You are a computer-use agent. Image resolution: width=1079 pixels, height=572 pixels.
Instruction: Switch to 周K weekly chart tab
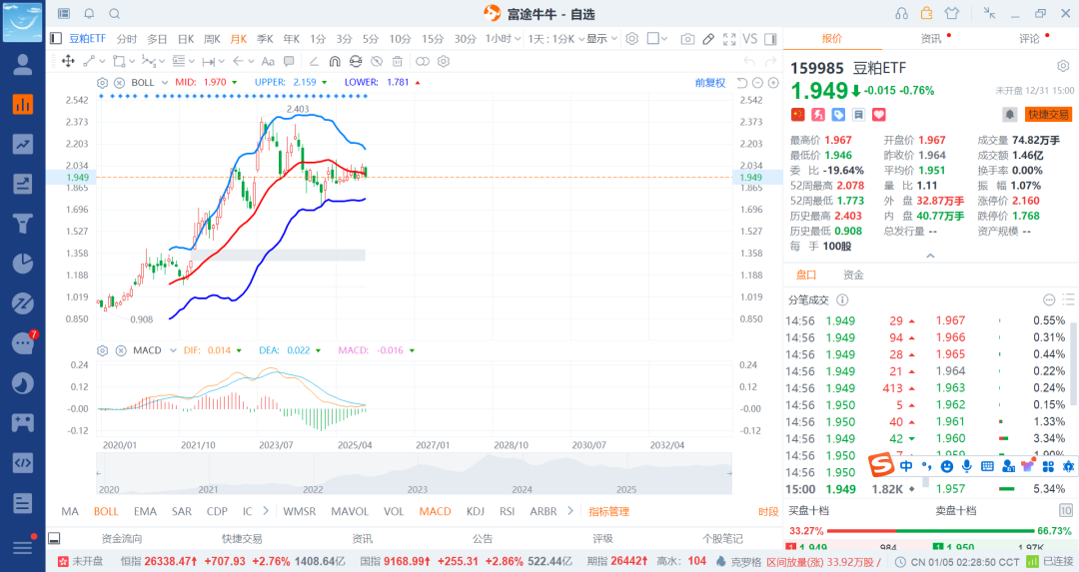[212, 39]
